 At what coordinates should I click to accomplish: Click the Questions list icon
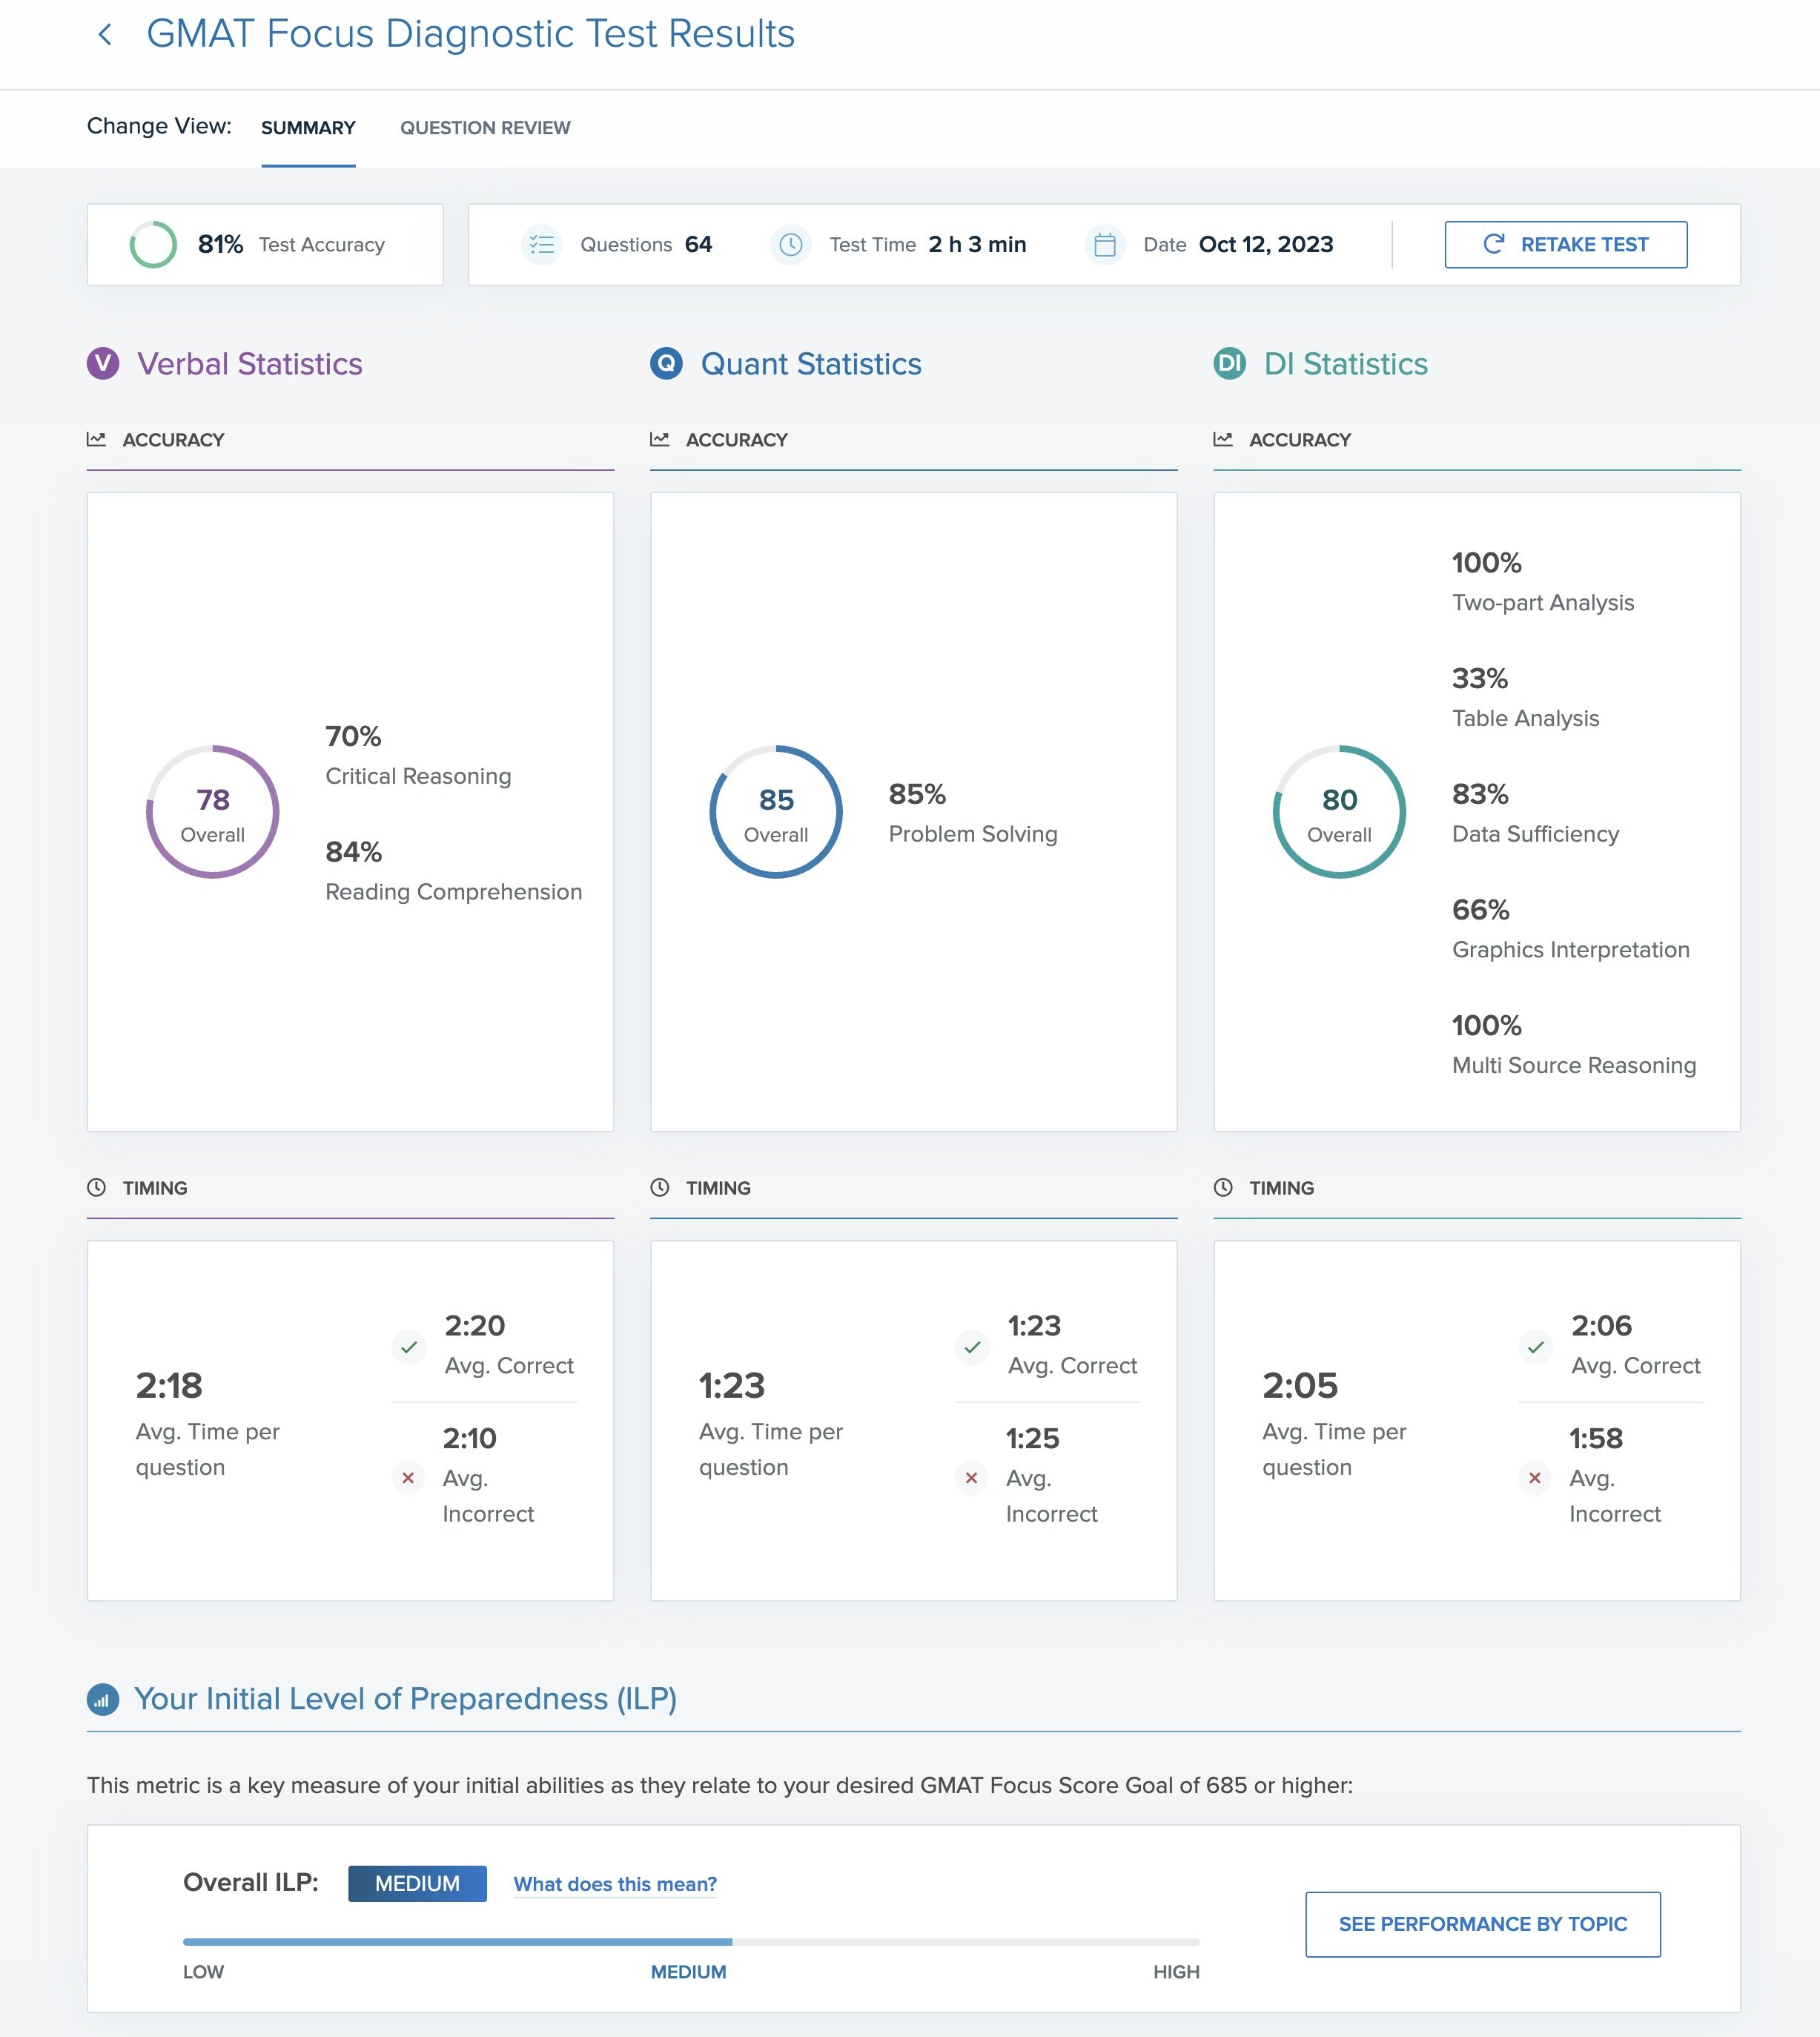(x=542, y=245)
